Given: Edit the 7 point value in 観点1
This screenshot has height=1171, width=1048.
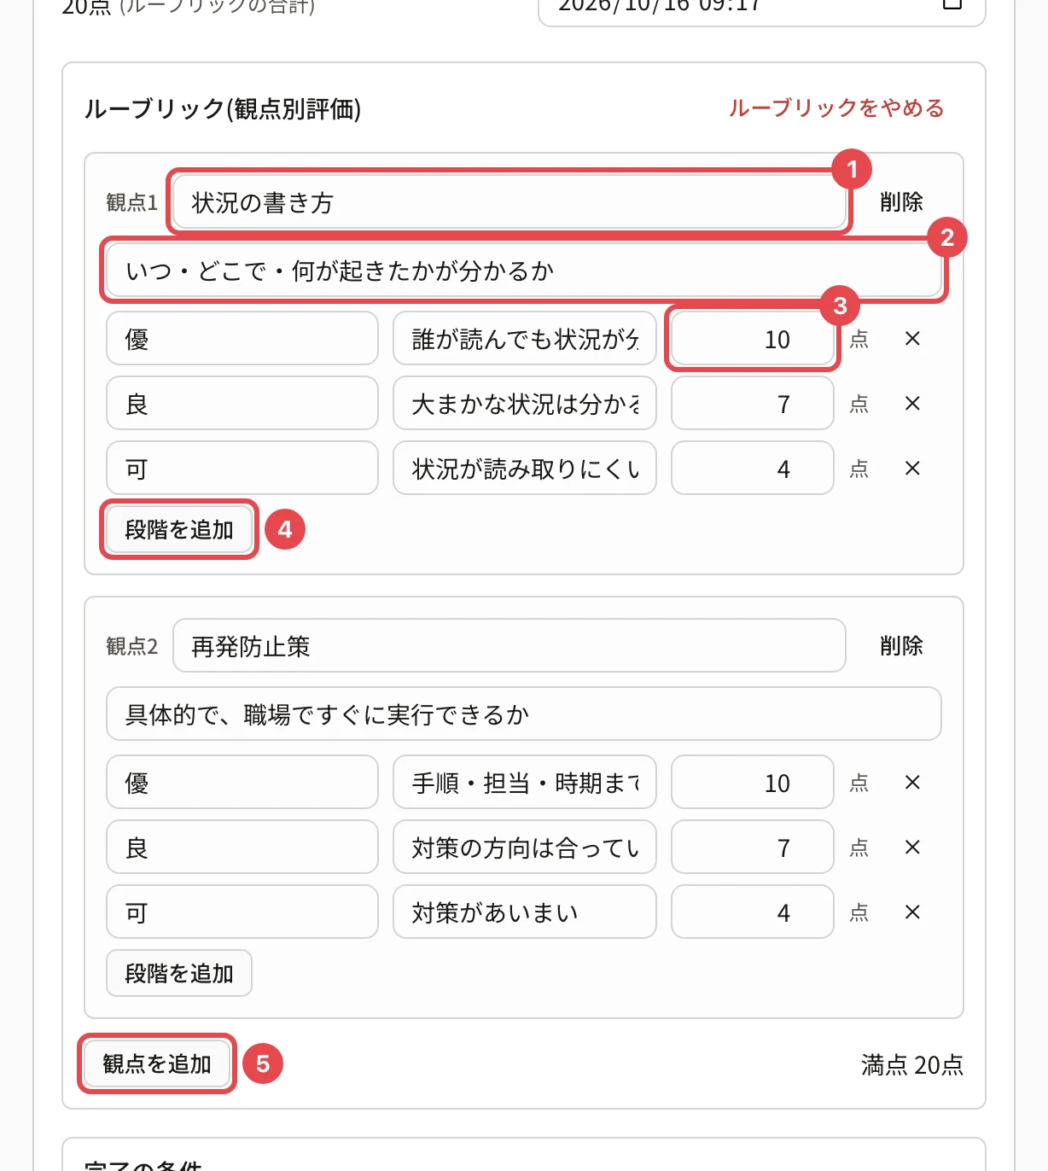Looking at the screenshot, I should [x=753, y=404].
